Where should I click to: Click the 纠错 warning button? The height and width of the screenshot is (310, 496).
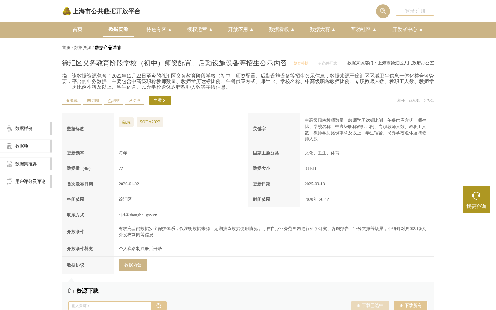coord(113,100)
